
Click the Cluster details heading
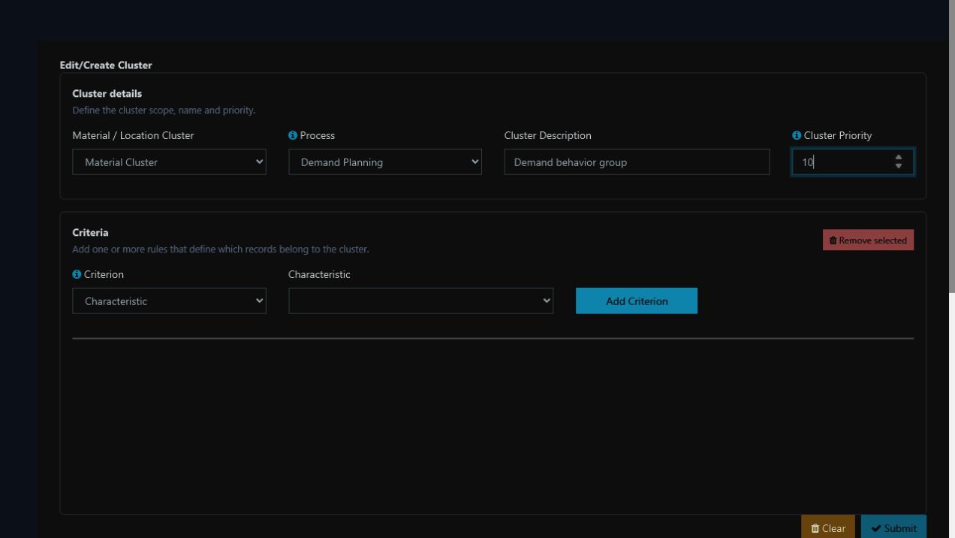107,94
